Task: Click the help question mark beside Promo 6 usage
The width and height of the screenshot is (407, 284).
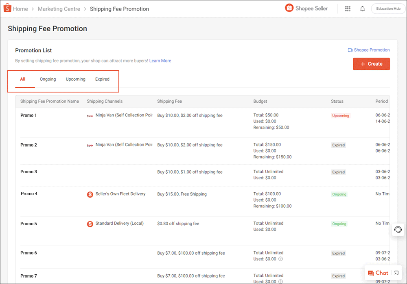Action: point(282,258)
